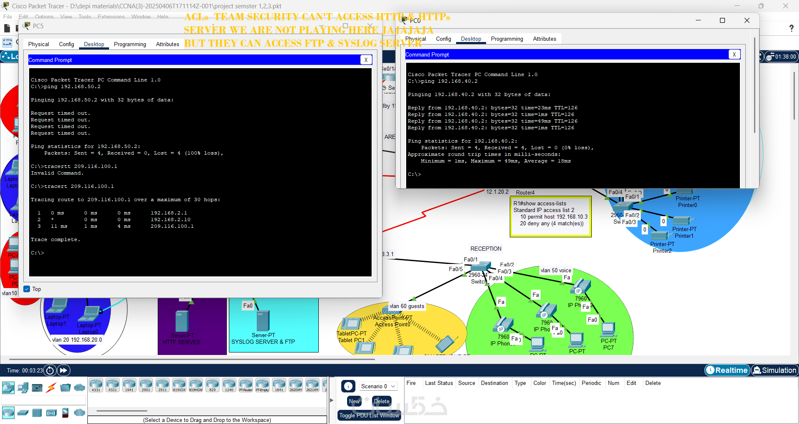Pick the 819IOX router model
The height and width of the screenshot is (424, 799).
(179, 385)
